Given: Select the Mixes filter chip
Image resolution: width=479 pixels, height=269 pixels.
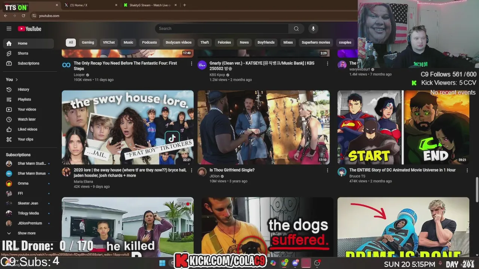Looking at the screenshot, I should pyautogui.click(x=288, y=42).
